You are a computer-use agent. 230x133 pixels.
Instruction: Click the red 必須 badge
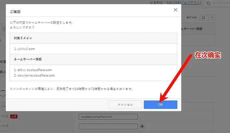pyautogui.click(x=14, y=116)
